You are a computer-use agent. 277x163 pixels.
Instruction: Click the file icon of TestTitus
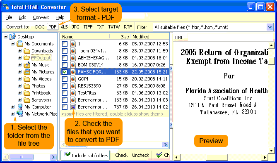(x=73, y=93)
